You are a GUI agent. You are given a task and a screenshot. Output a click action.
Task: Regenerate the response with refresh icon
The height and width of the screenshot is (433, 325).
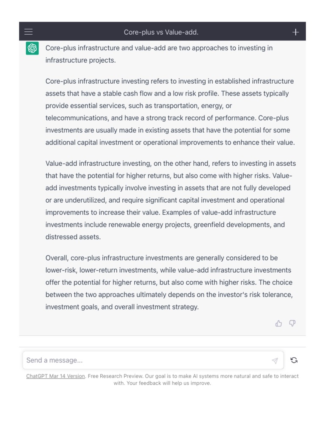click(294, 360)
